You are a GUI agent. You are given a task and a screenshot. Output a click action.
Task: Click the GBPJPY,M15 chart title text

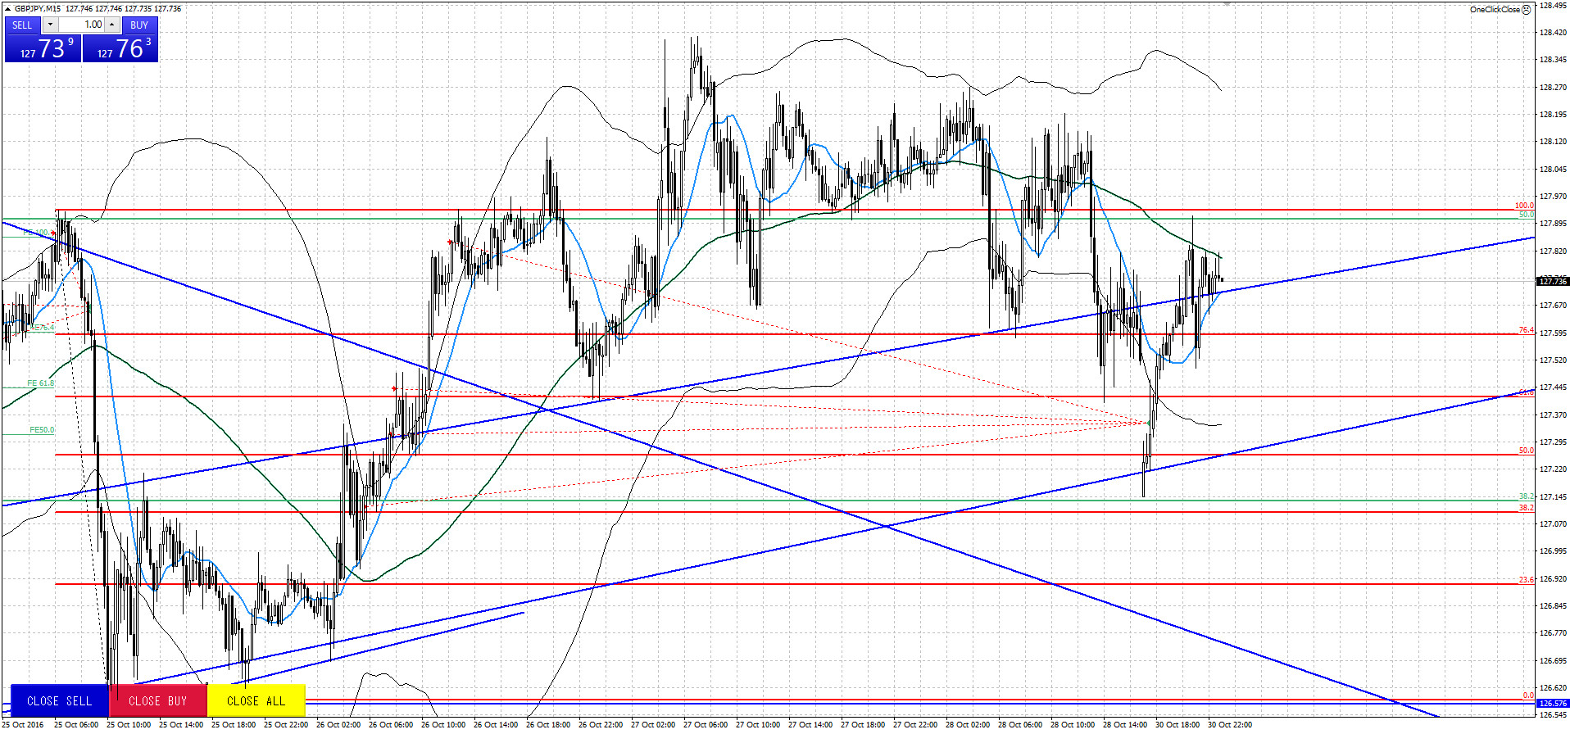pos(38,9)
